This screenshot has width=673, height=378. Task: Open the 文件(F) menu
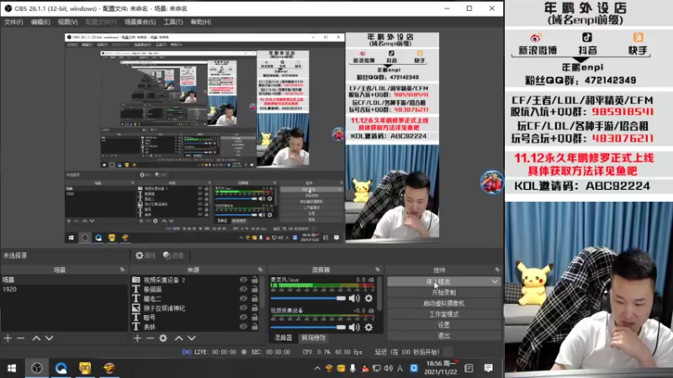point(13,22)
